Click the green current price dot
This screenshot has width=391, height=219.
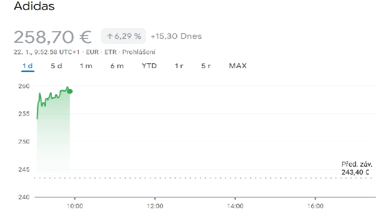(x=70, y=92)
